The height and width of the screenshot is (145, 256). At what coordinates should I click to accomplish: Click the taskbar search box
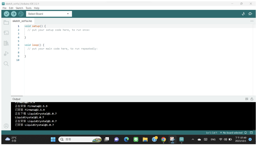[80, 139]
